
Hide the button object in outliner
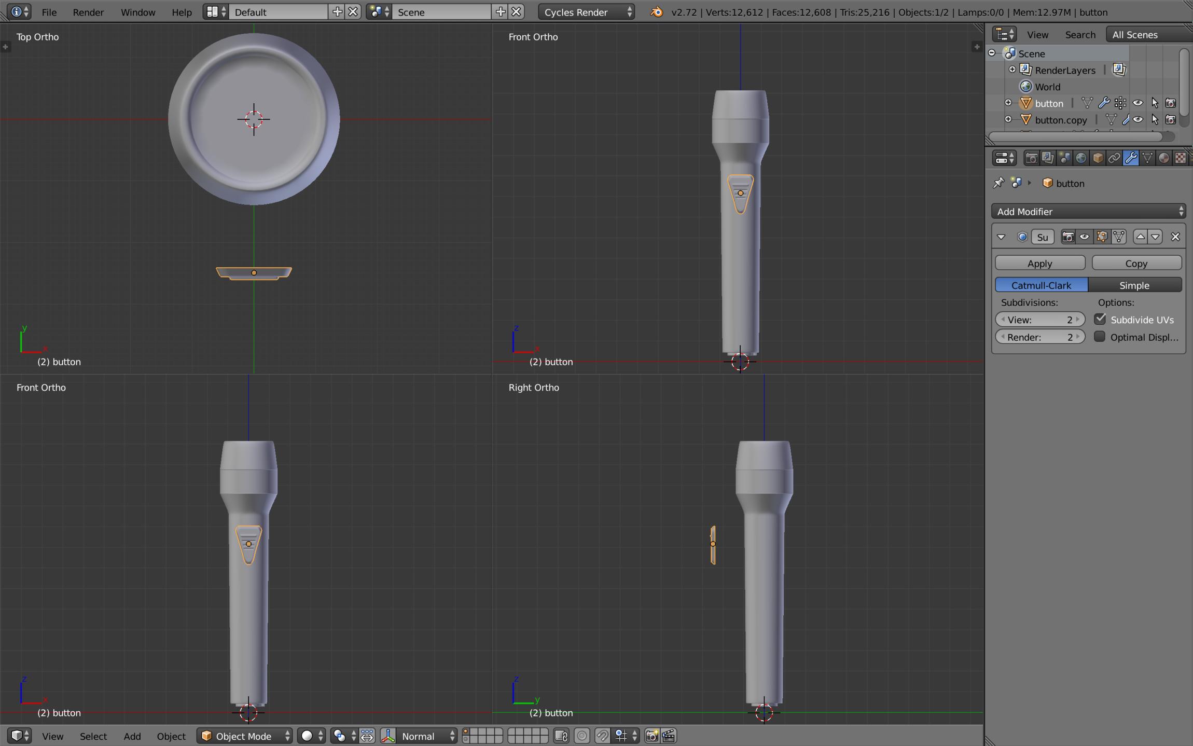(1137, 103)
